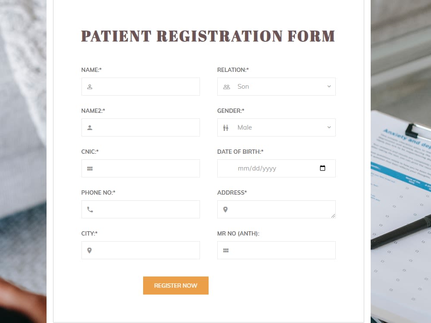Grab the Address textarea resize handle
Image resolution: width=431 pixels, height=323 pixels.
(x=333, y=216)
